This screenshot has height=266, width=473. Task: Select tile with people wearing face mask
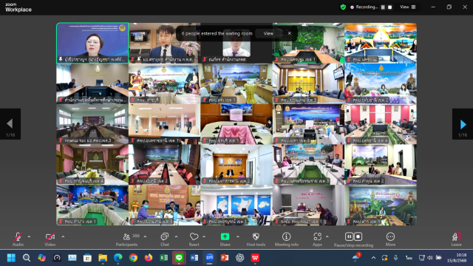(x=164, y=205)
